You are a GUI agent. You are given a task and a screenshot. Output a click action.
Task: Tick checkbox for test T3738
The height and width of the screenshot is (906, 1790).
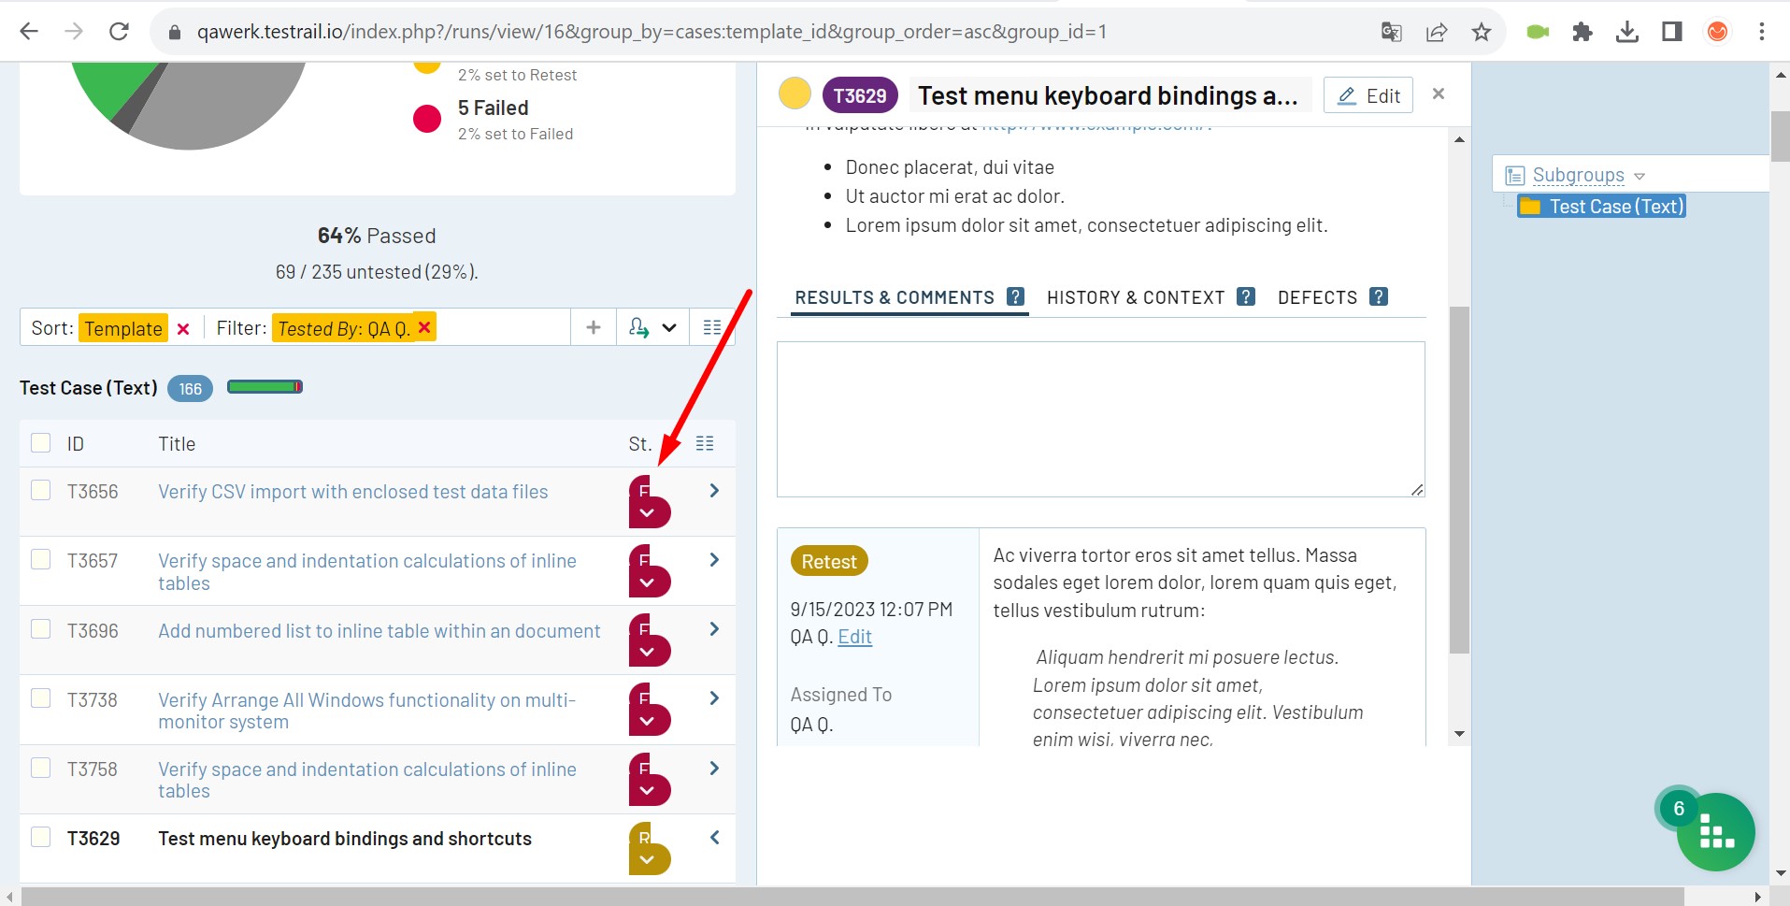[40, 698]
